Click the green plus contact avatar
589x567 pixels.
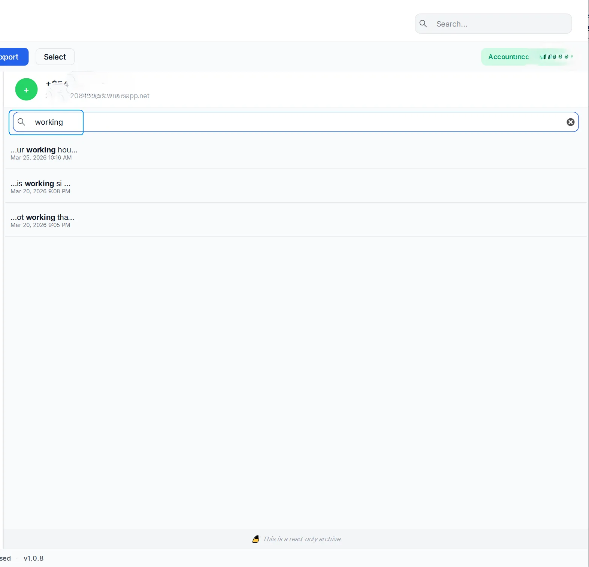26,90
